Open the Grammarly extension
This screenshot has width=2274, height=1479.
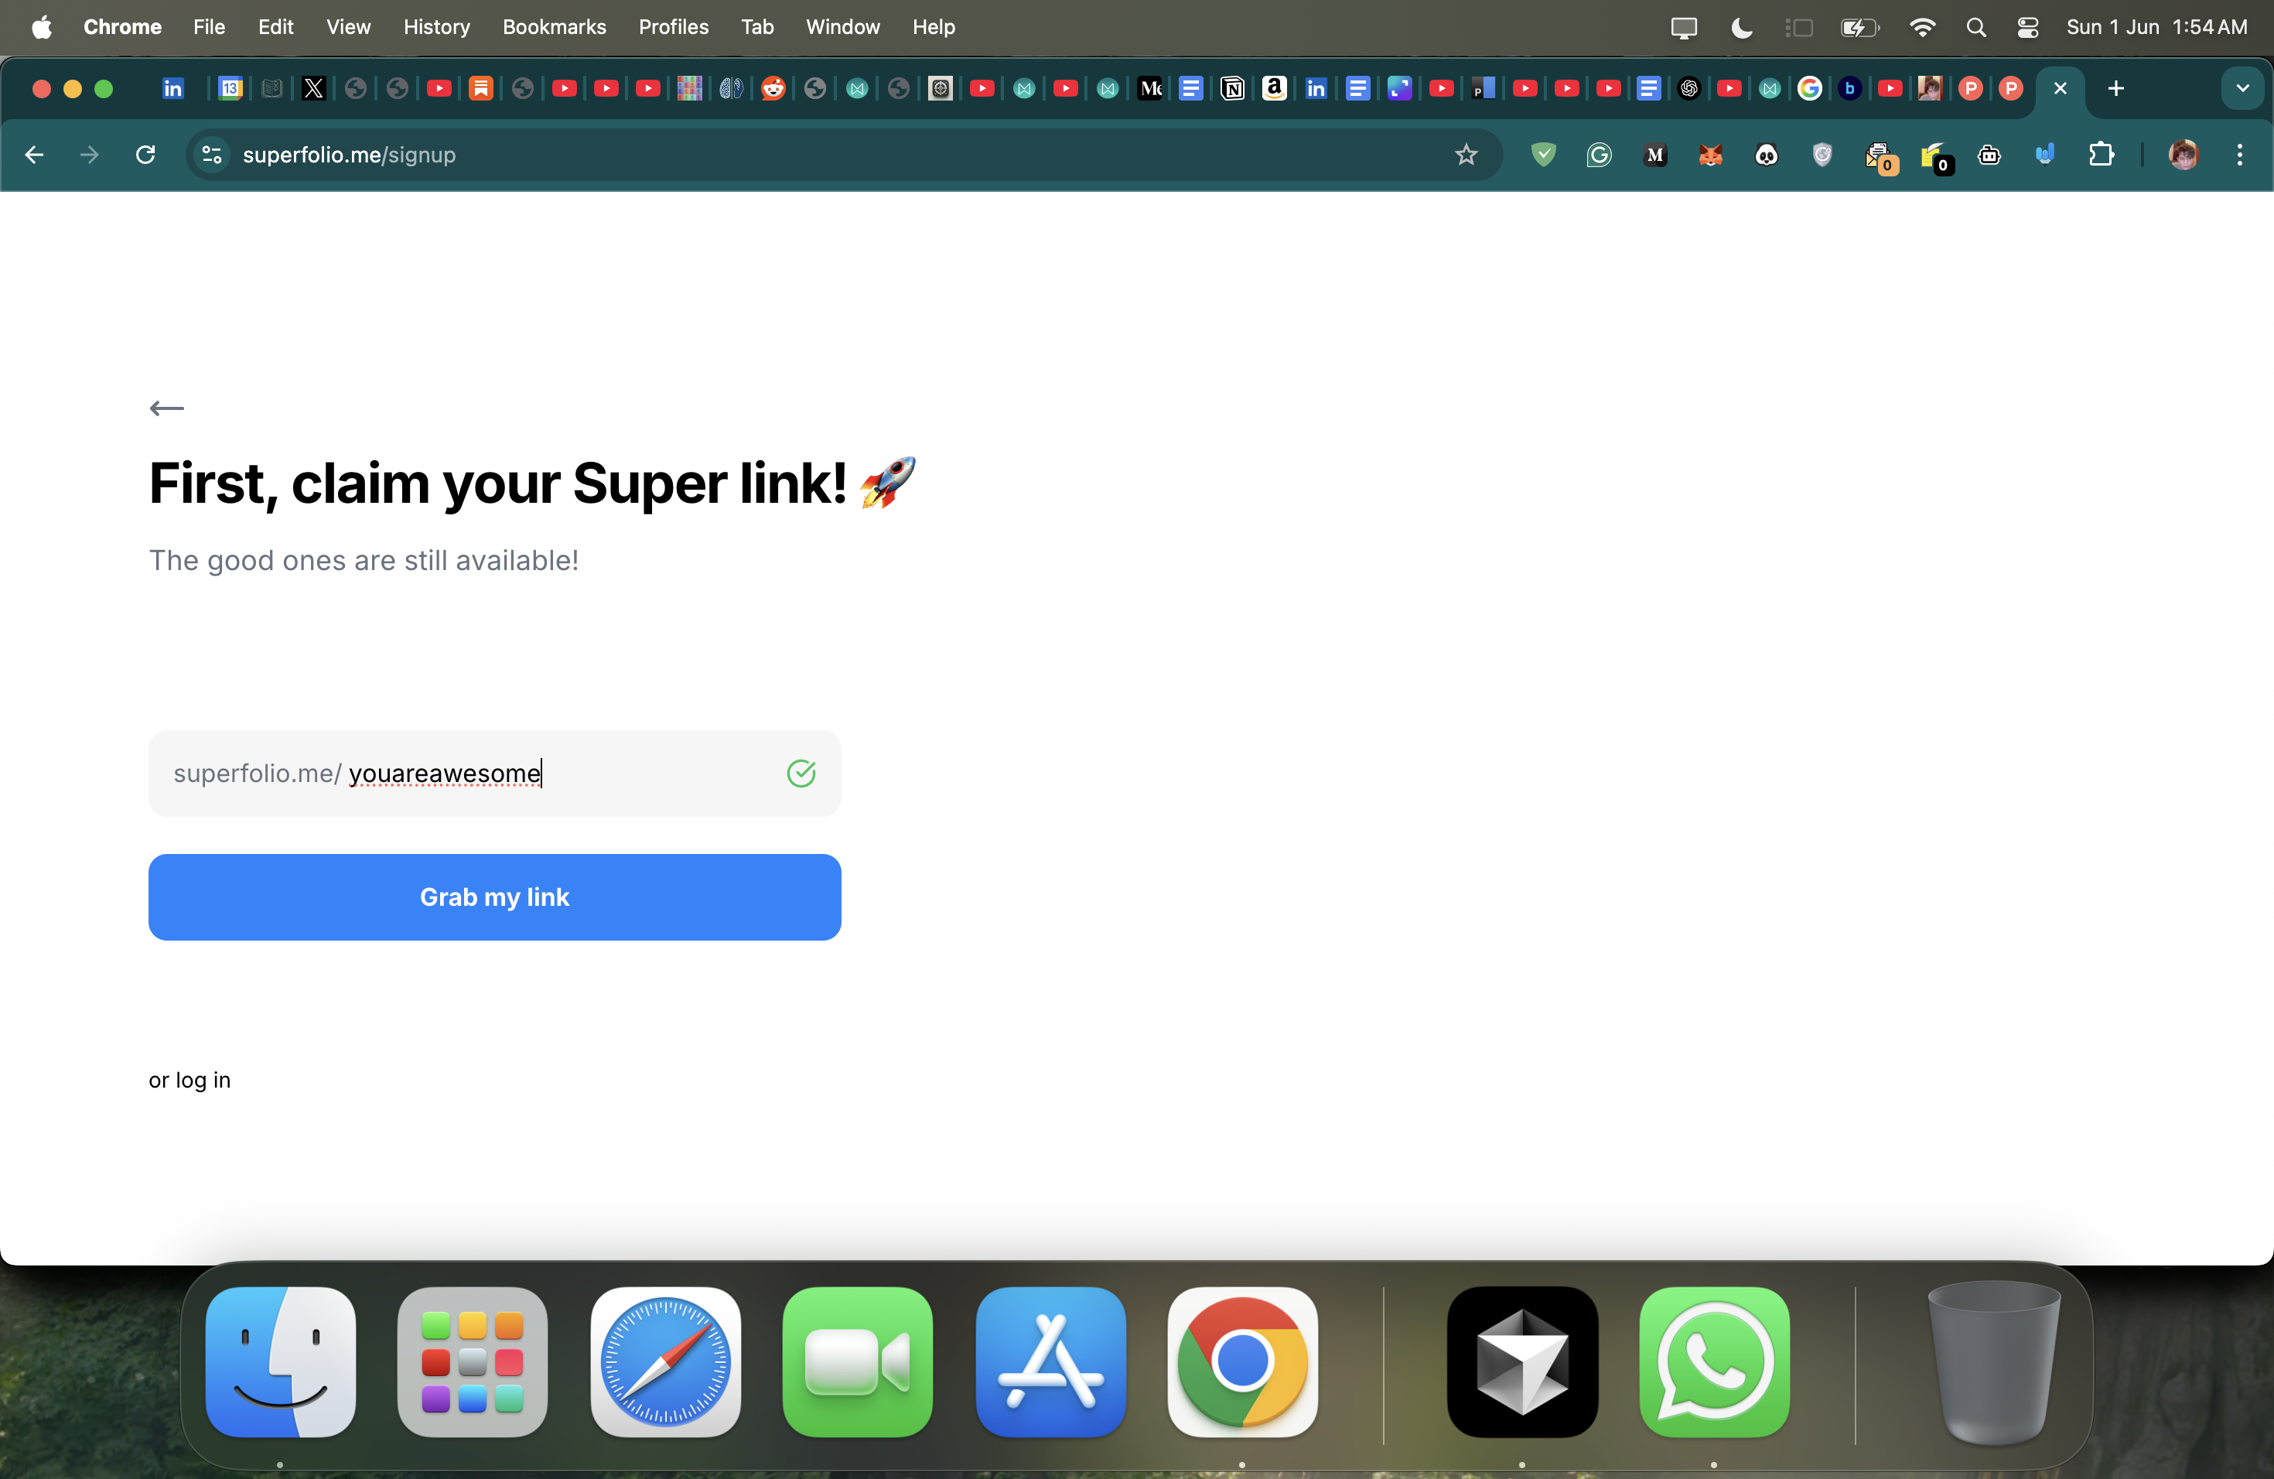tap(1599, 155)
